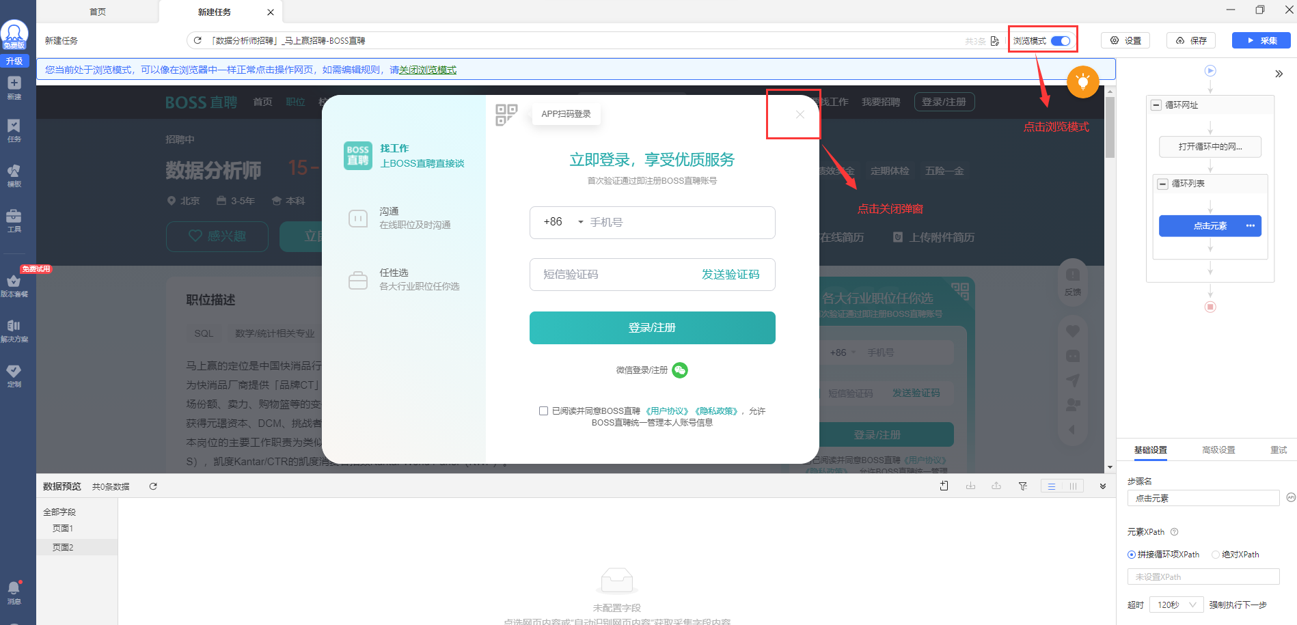Open 版本套餐 in the sidebar
This screenshot has width=1297, height=625.
[x=14, y=286]
